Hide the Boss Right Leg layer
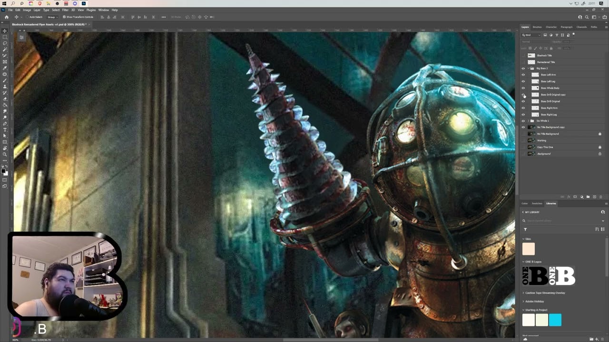Screen dimensions: 609x342 click(x=523, y=114)
